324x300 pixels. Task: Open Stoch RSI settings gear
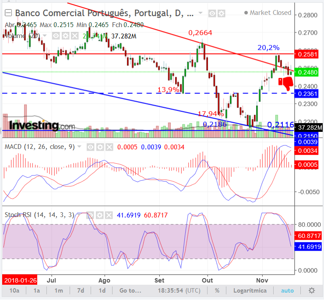point(100,215)
